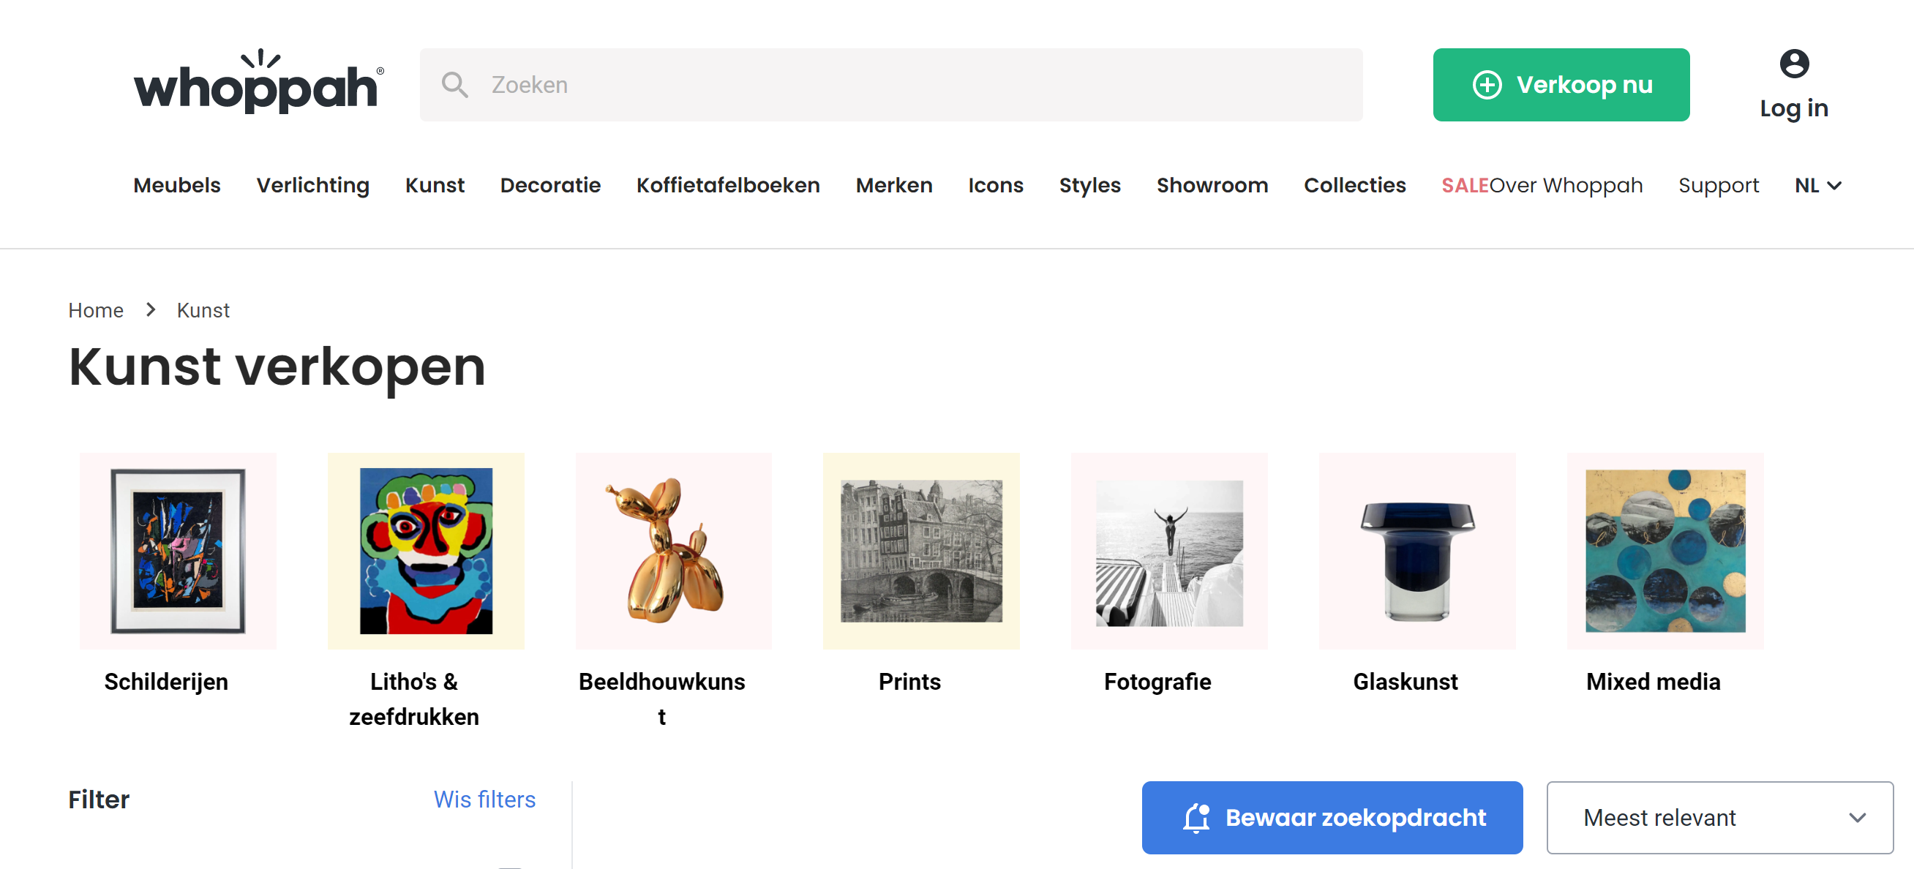Open the Fotografie category thumbnail
1914x869 pixels.
[x=1168, y=550]
